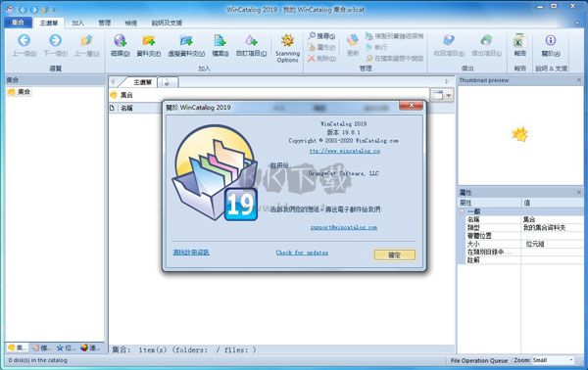Click the Lend item (借出項目) icon
The height and width of the screenshot is (370, 588).
(x=486, y=40)
